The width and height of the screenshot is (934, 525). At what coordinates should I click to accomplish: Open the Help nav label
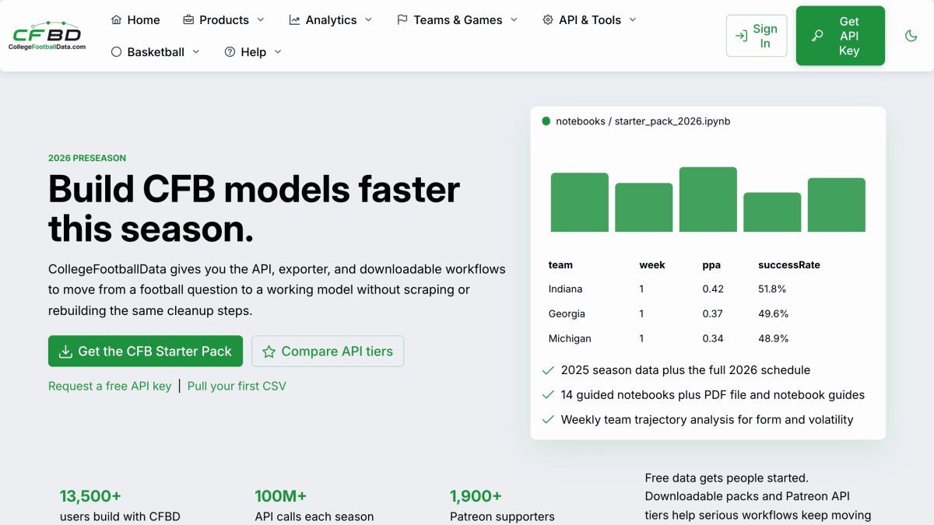pyautogui.click(x=254, y=51)
